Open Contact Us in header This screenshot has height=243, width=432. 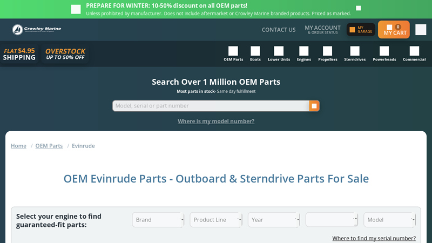[279, 30]
